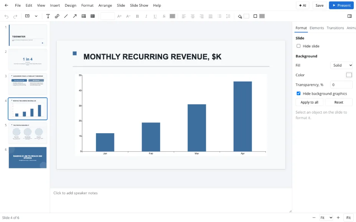
Task: Click the AI button
Action: pyautogui.click(x=303, y=6)
